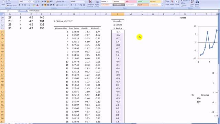Select column L header
Screen dimensions: 220x124
(x=118, y=14)
